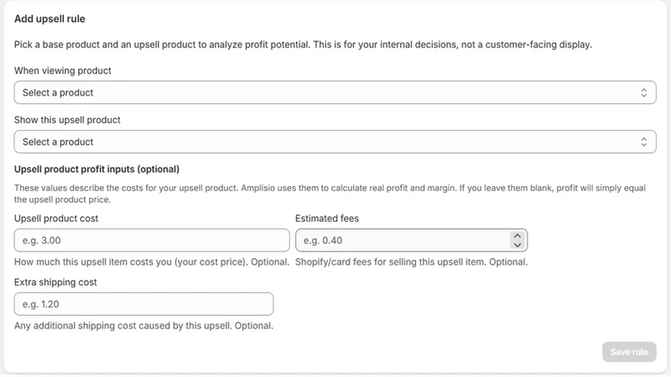Click 'Any additional shipping cost' help text
The width and height of the screenshot is (671, 377).
pos(143,326)
